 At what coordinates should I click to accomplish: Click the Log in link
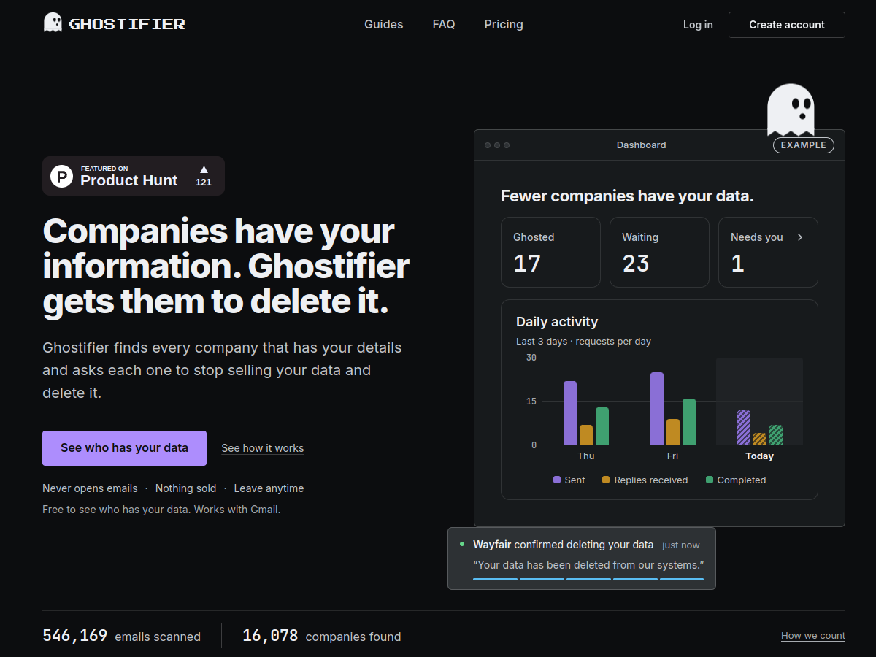[x=698, y=25]
